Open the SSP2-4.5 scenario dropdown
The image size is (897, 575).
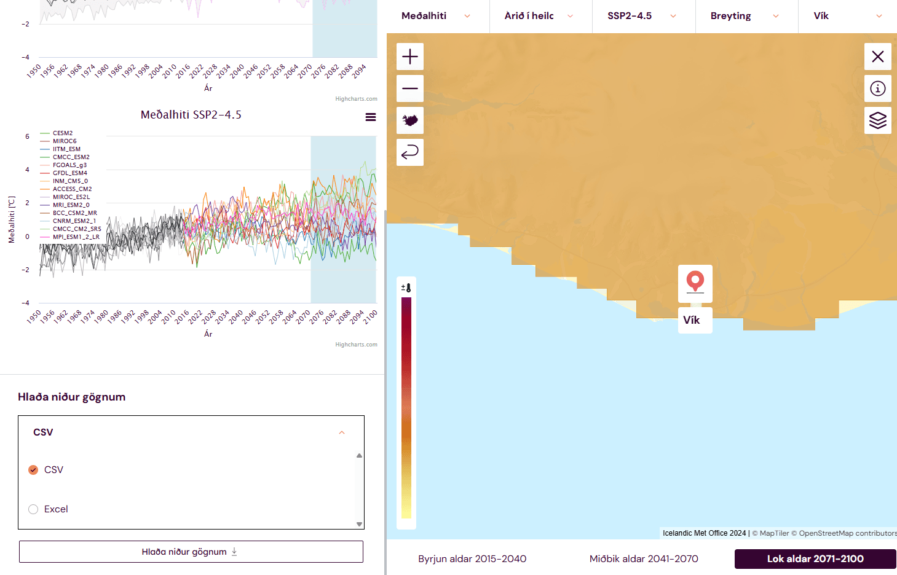coord(642,16)
